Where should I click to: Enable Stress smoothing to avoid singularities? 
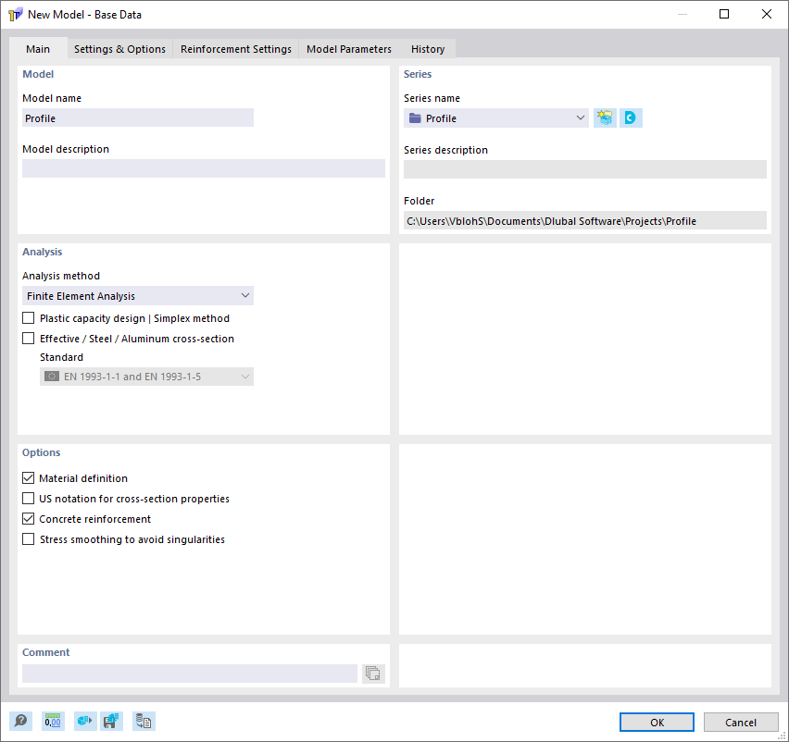[x=28, y=539]
